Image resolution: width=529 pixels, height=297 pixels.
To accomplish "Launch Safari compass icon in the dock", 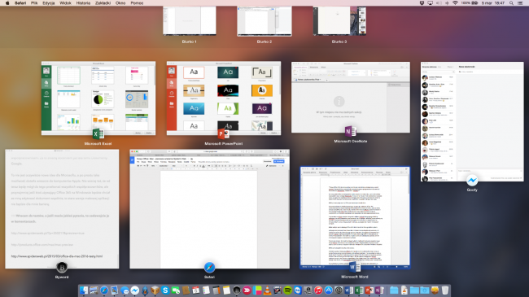I will click(104, 290).
